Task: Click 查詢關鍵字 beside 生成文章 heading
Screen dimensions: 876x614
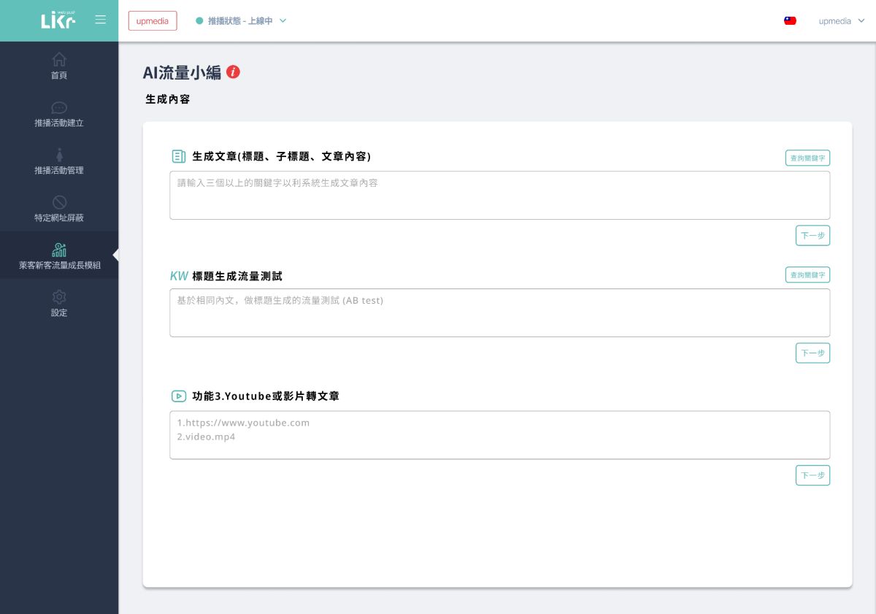Action: click(x=807, y=158)
